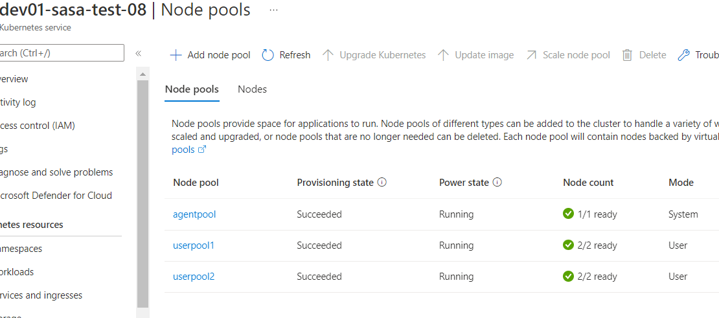Open Tags in the sidebar
Image resolution: width=719 pixels, height=318 pixels.
4,149
